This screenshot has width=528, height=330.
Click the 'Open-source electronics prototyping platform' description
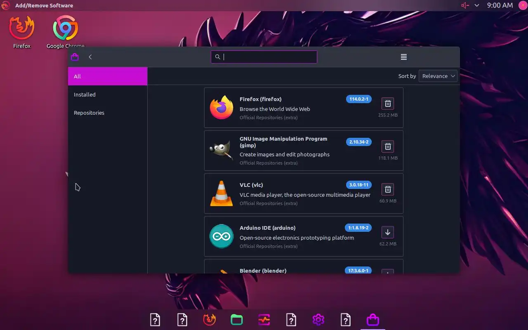click(297, 238)
